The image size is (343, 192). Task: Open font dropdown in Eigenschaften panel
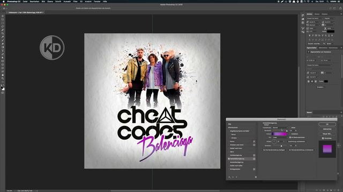[x=319, y=65]
